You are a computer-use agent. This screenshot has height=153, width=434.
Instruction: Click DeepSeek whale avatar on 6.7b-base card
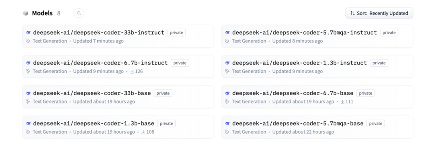(x=227, y=93)
